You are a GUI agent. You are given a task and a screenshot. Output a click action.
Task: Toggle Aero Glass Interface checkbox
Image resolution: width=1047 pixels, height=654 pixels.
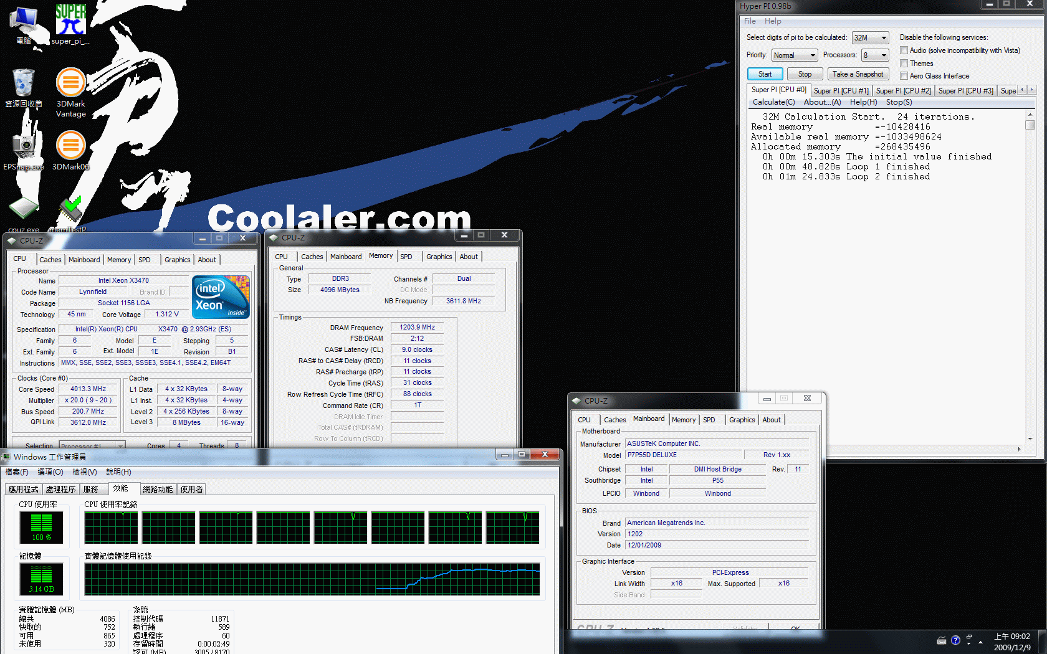click(x=904, y=76)
